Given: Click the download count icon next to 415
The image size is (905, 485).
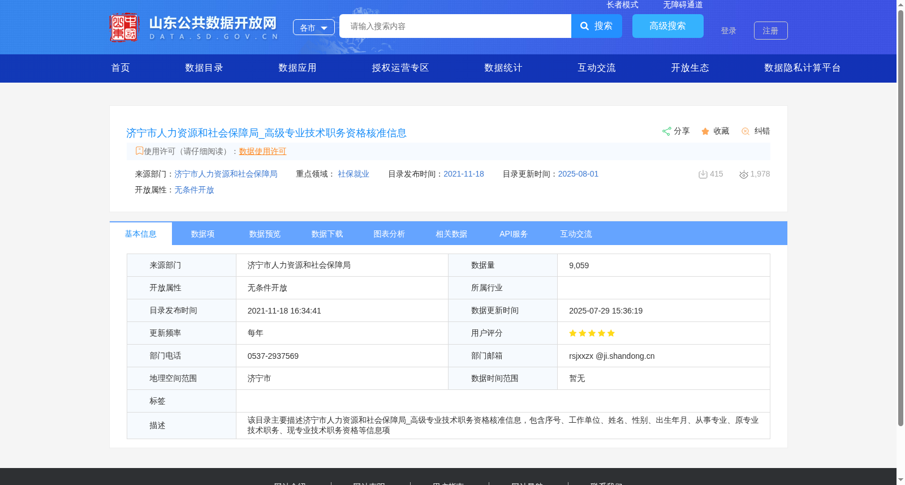Looking at the screenshot, I should (703, 174).
